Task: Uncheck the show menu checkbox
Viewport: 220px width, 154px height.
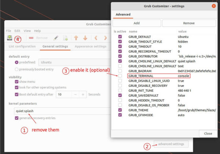Action: (x=16, y=82)
